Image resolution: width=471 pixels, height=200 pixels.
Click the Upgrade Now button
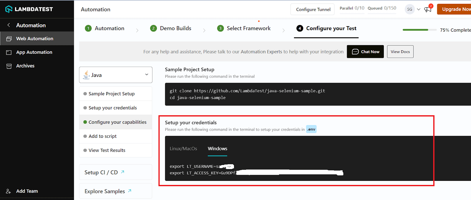pos(454,9)
